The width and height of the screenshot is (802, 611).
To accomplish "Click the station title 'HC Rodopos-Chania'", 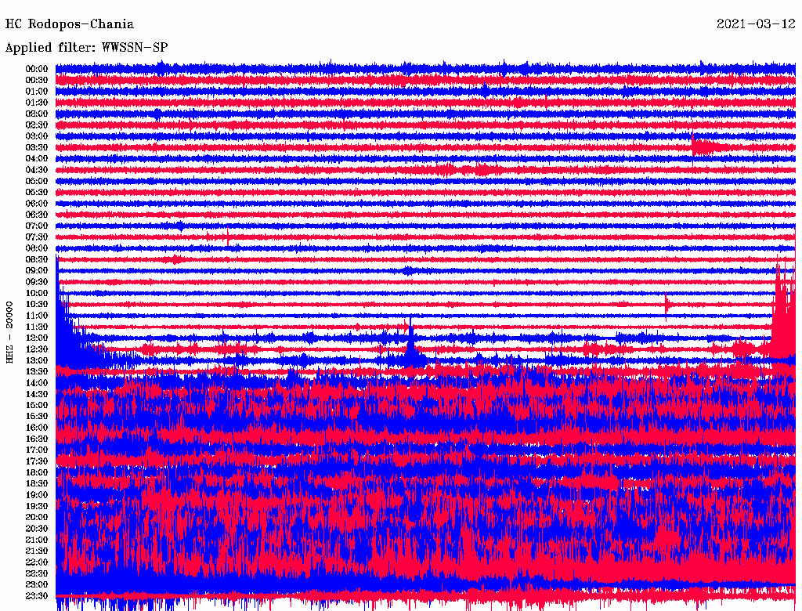I will [70, 24].
